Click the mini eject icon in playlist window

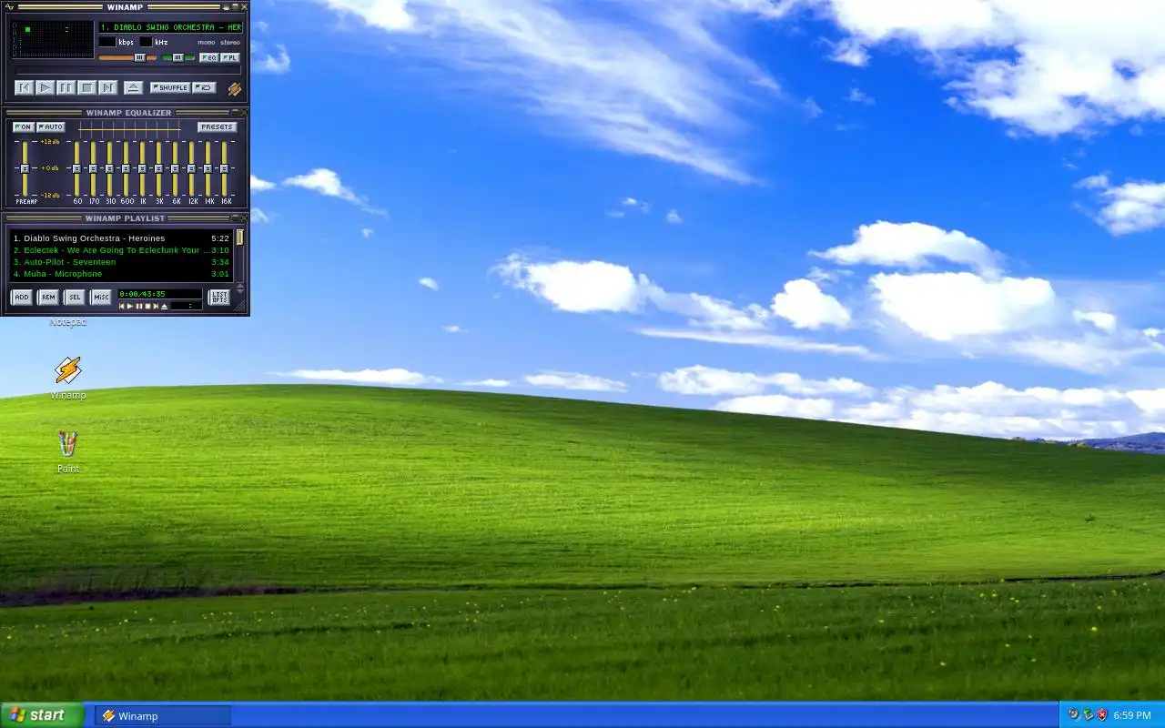164,307
